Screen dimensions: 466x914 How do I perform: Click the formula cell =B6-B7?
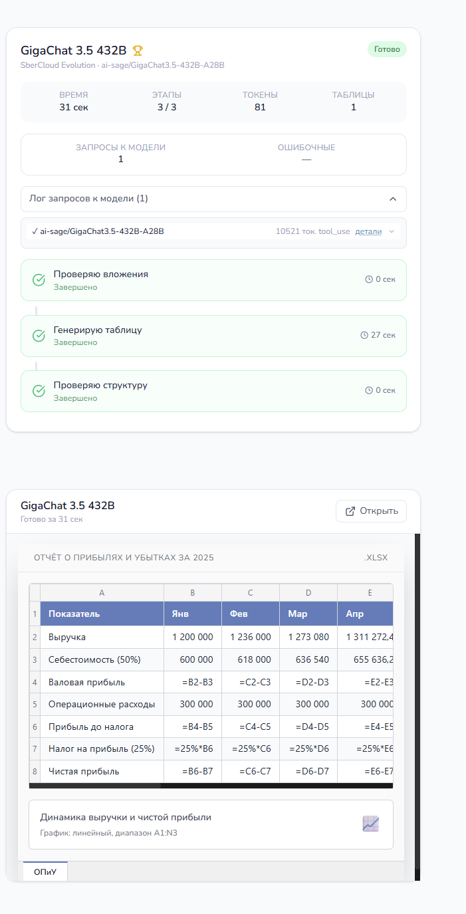coord(193,771)
